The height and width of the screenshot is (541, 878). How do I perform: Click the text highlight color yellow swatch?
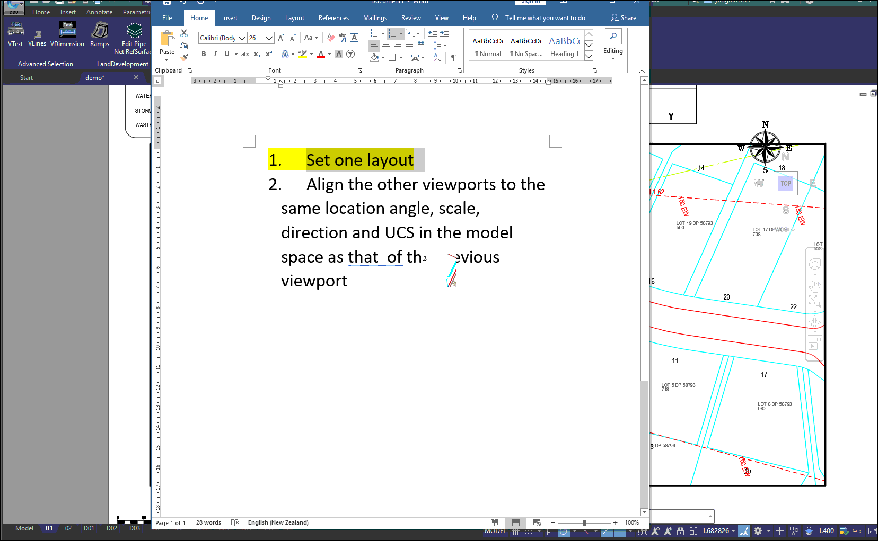click(303, 54)
